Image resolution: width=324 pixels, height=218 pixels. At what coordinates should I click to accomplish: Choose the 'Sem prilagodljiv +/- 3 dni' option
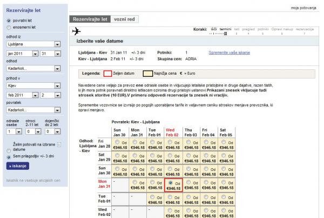(x=8, y=156)
